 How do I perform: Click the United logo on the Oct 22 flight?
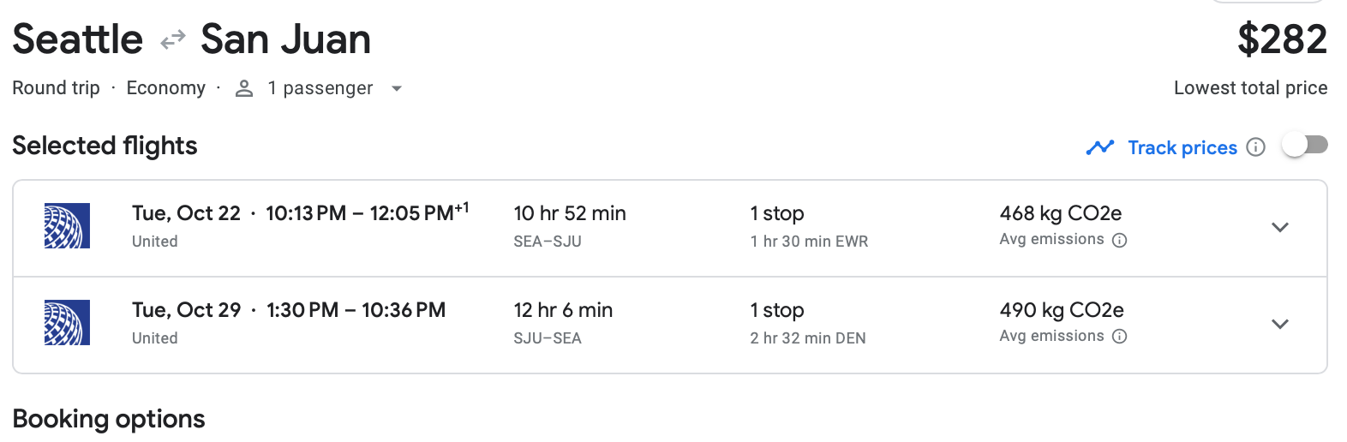[67, 226]
